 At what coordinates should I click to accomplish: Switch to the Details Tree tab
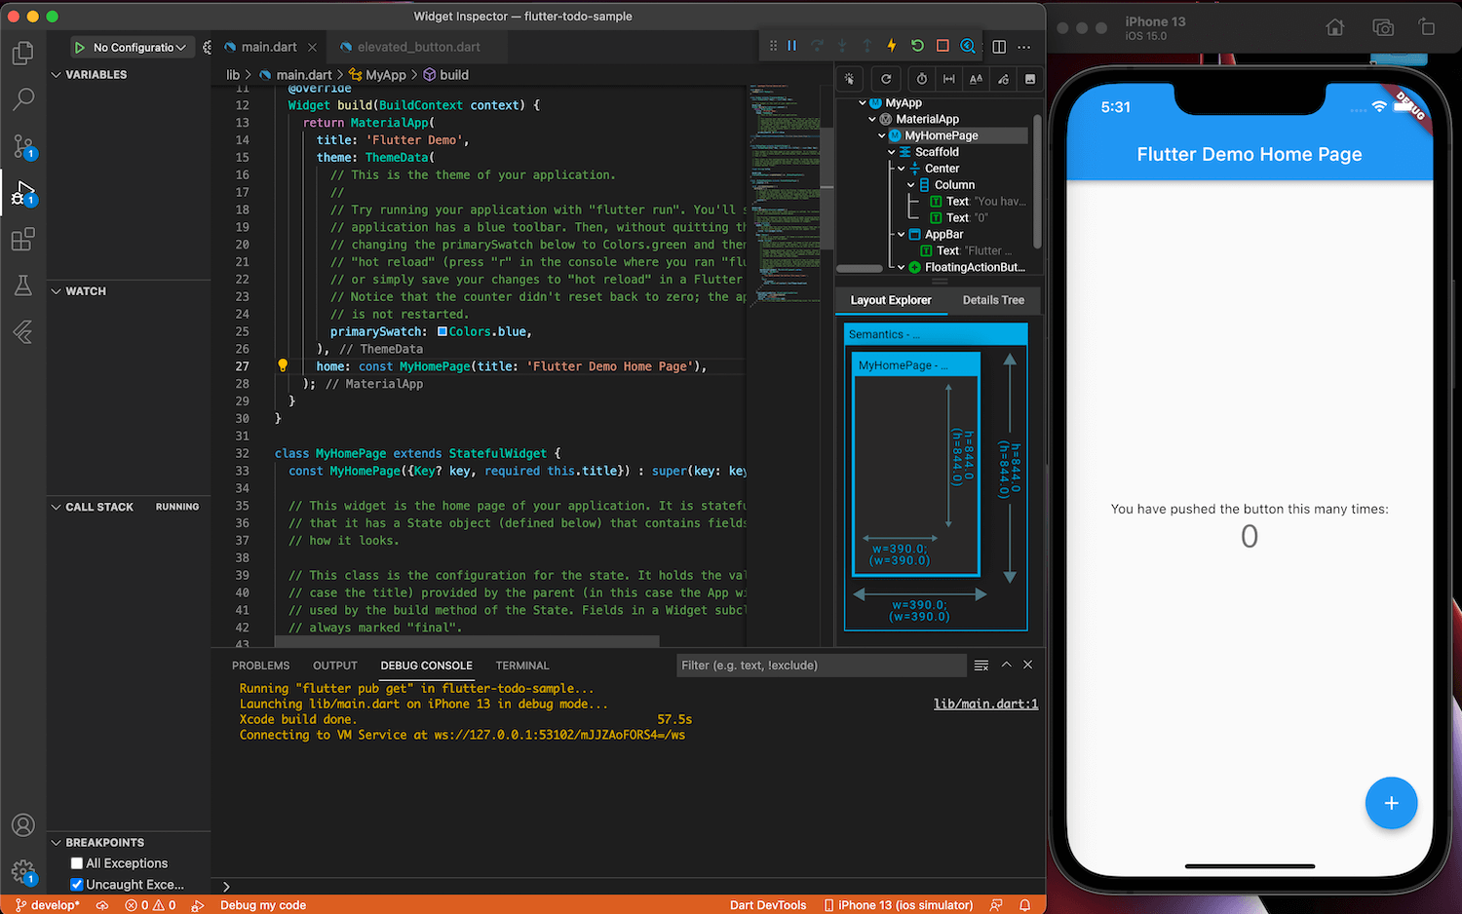993,300
